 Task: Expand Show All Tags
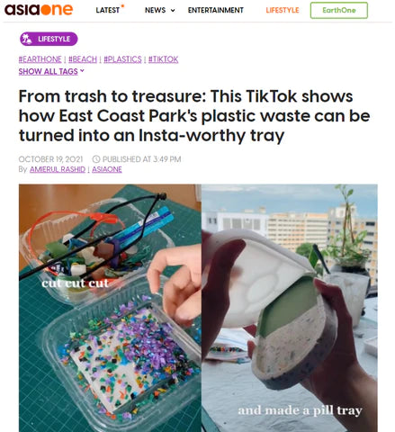pos(51,72)
